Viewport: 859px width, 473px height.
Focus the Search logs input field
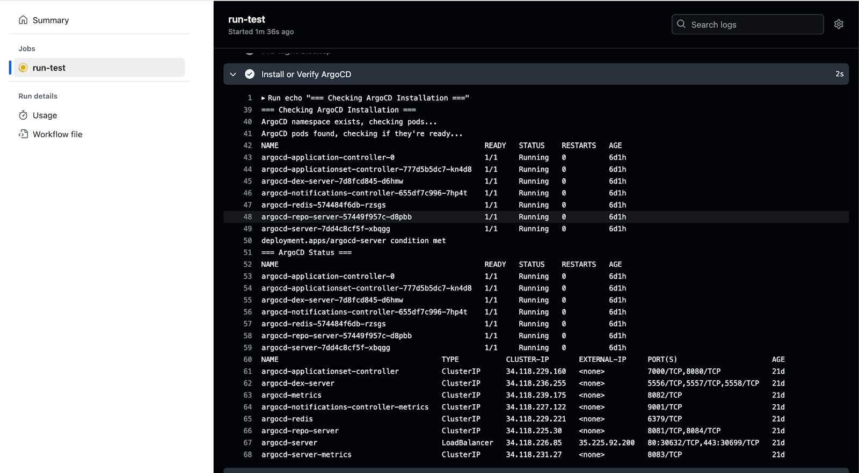pyautogui.click(x=747, y=24)
